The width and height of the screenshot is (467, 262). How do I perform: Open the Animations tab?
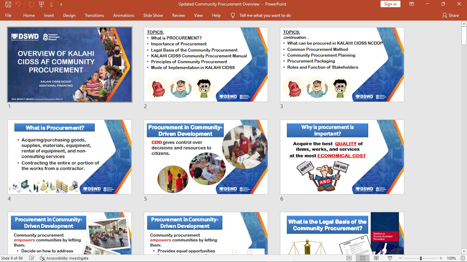pos(124,15)
